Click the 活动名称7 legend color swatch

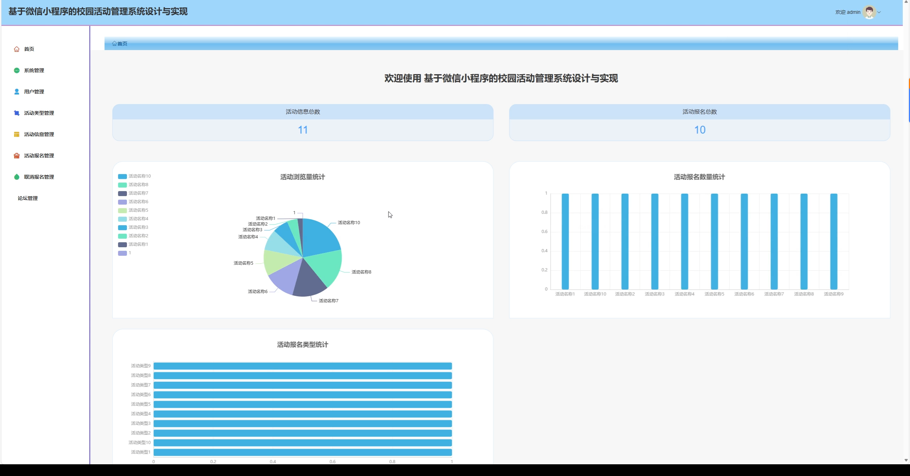[122, 193]
